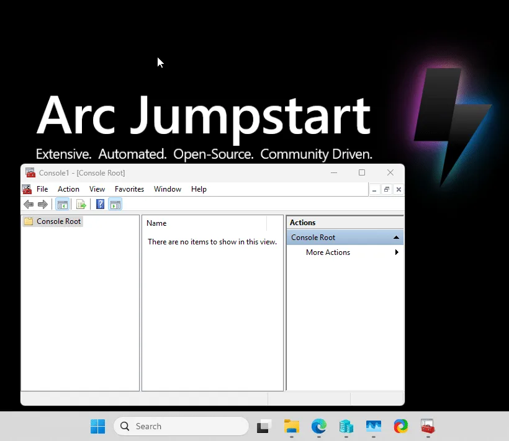Open the Export List tool

[x=81, y=204]
